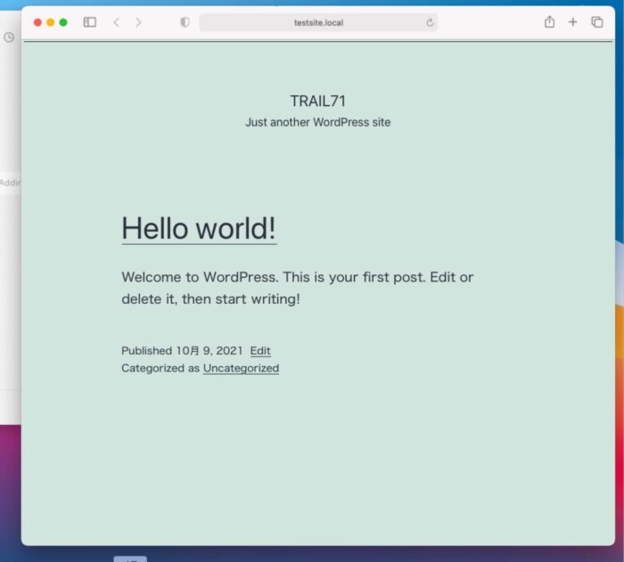The width and height of the screenshot is (624, 562).
Task: Click the testsite.local address bar
Action: 318,22
